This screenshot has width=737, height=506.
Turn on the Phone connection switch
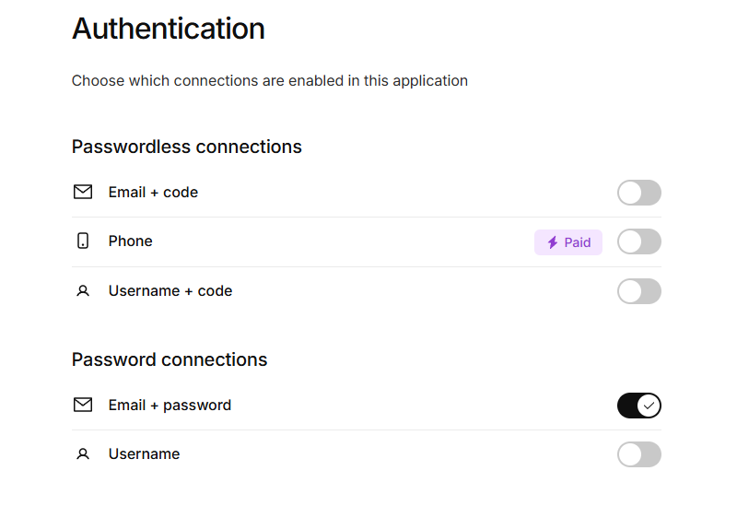638,241
